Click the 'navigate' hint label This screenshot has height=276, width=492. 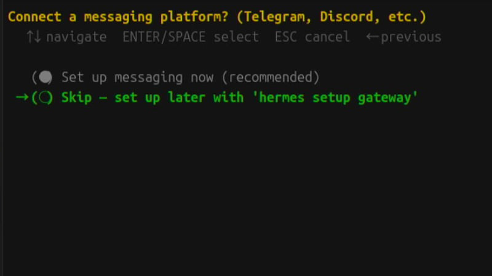tap(76, 37)
